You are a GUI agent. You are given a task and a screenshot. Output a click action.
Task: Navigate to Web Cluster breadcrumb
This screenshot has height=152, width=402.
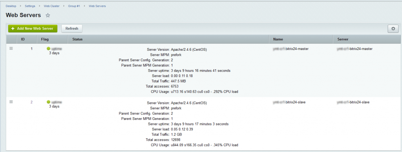tap(51, 6)
